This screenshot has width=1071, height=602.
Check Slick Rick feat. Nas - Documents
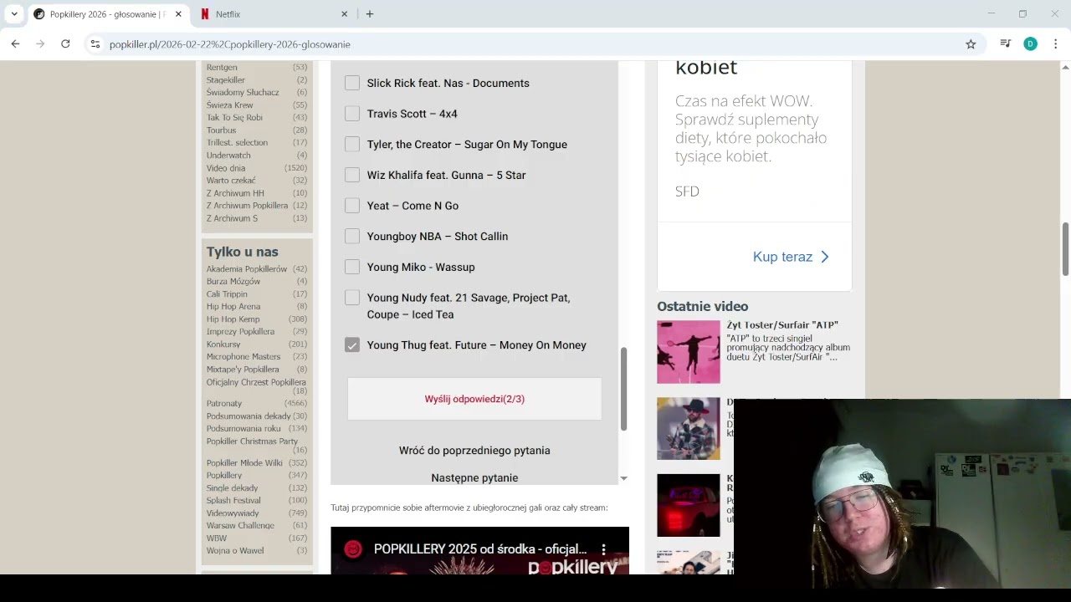(352, 83)
